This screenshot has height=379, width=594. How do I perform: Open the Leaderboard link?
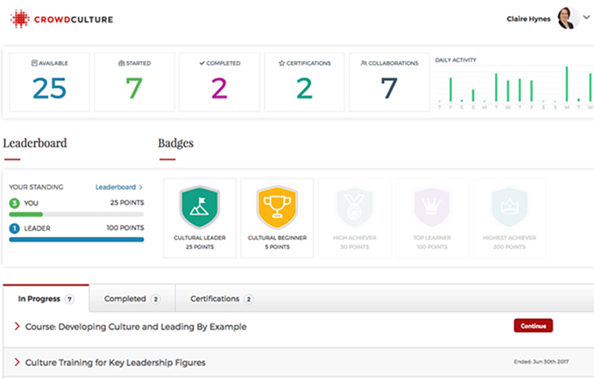[x=118, y=187]
